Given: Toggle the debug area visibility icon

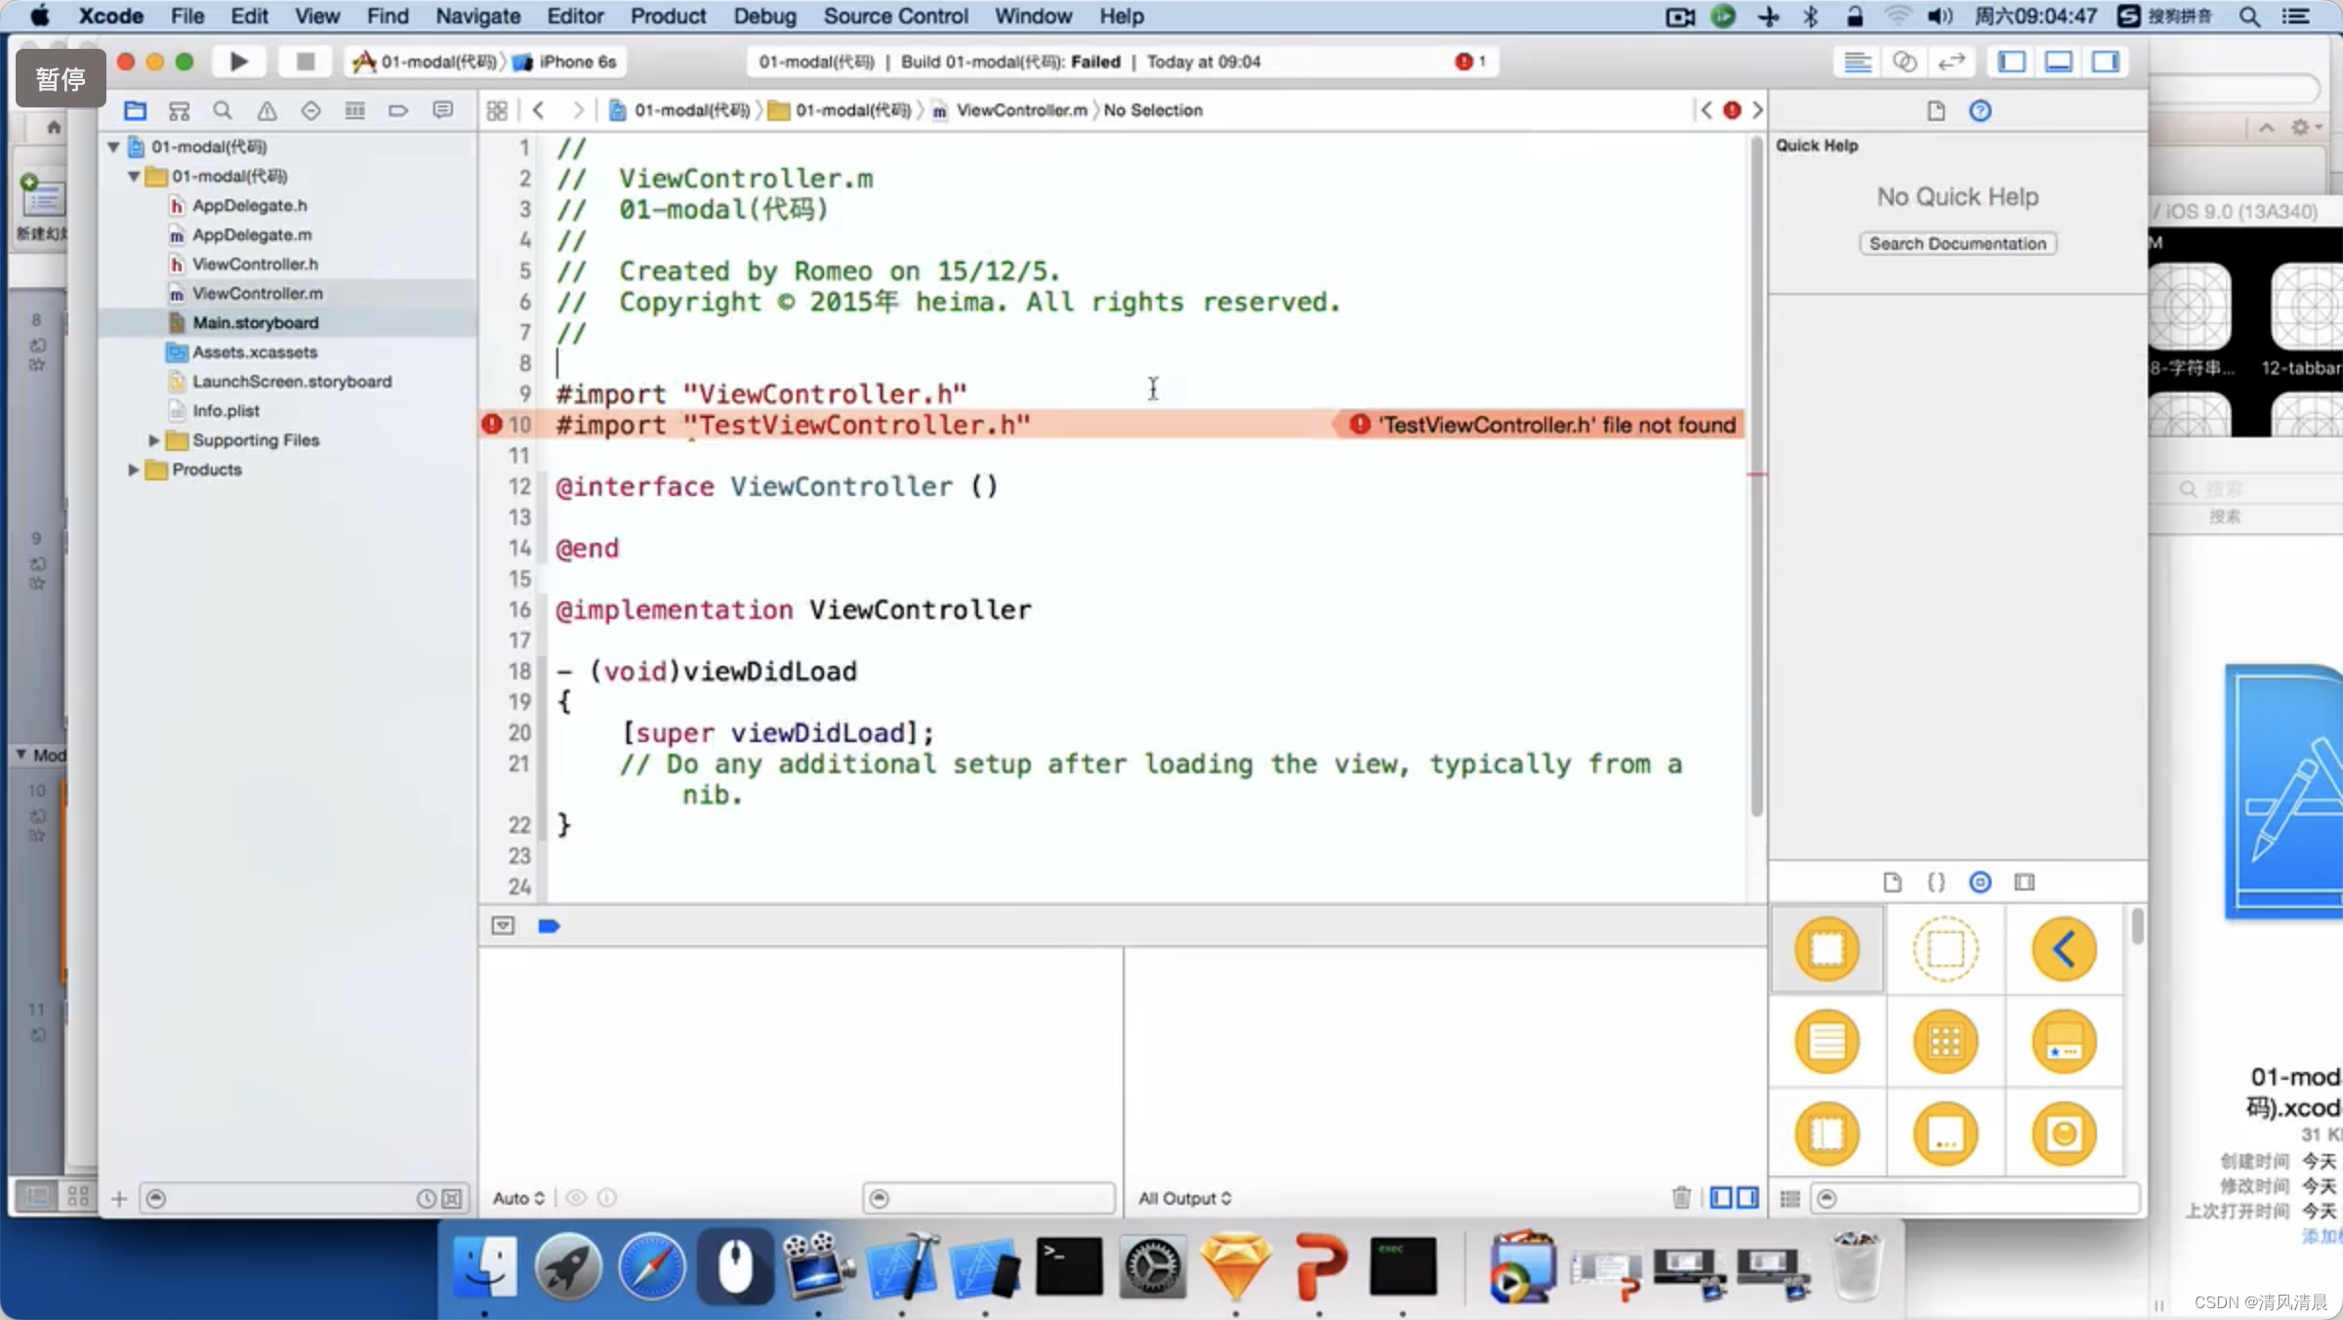Looking at the screenshot, I should pyautogui.click(x=2058, y=62).
